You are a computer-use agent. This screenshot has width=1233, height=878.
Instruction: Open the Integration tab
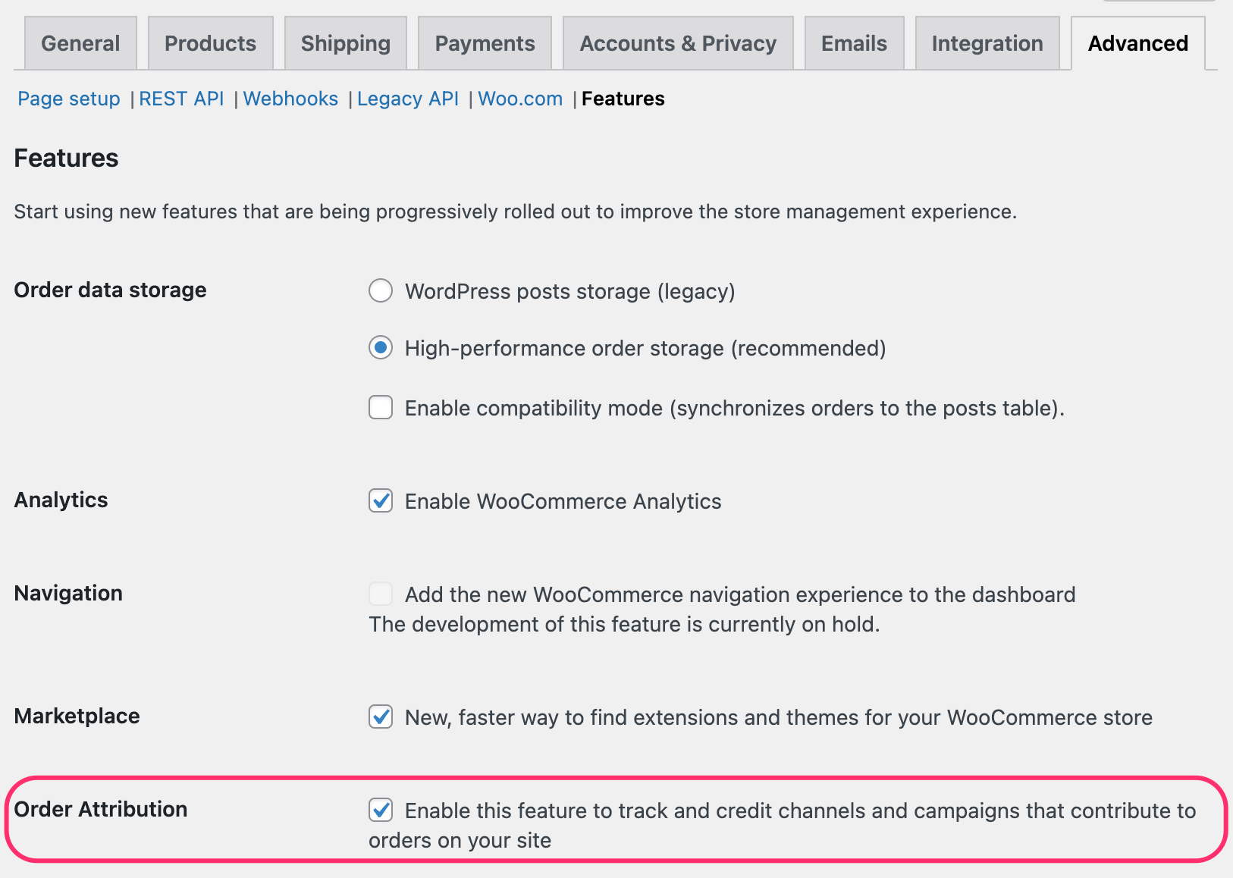(987, 43)
